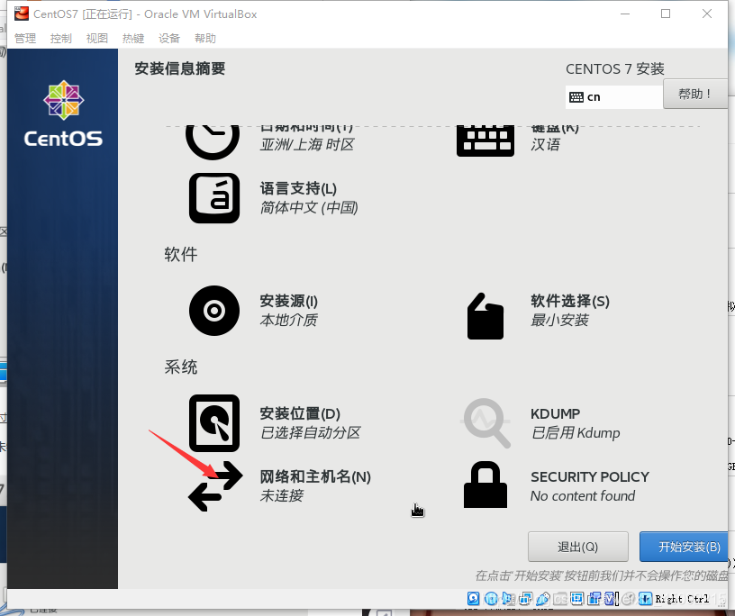Viewport: 735px width, 616px height.
Task: Click the 最小安装 status text
Action: tap(559, 321)
